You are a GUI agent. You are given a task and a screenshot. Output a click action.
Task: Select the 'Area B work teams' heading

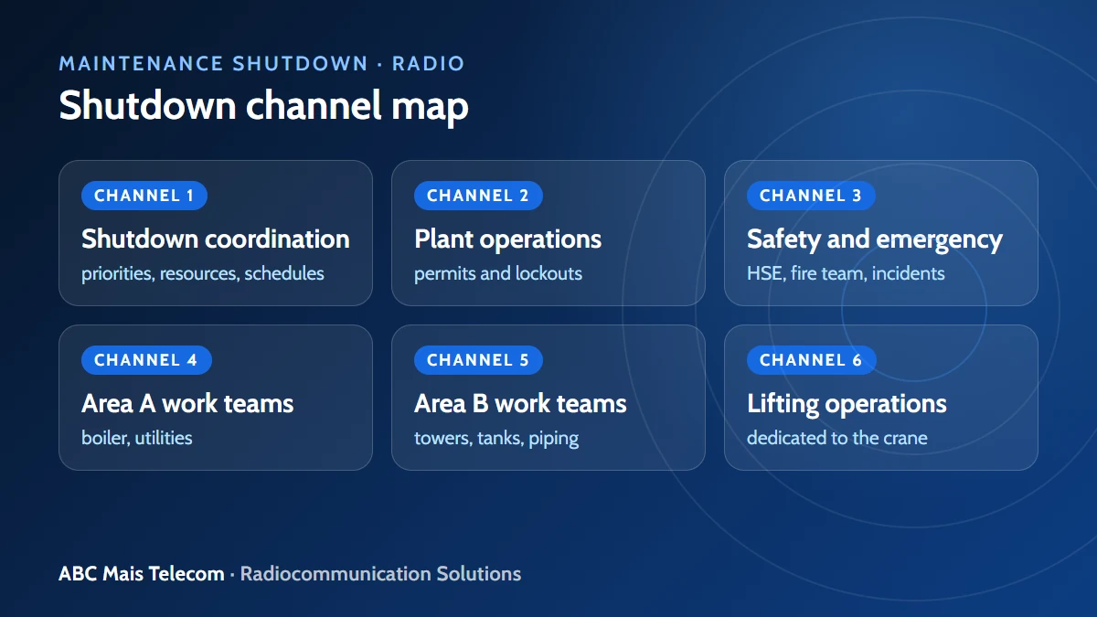pyautogui.click(x=520, y=403)
